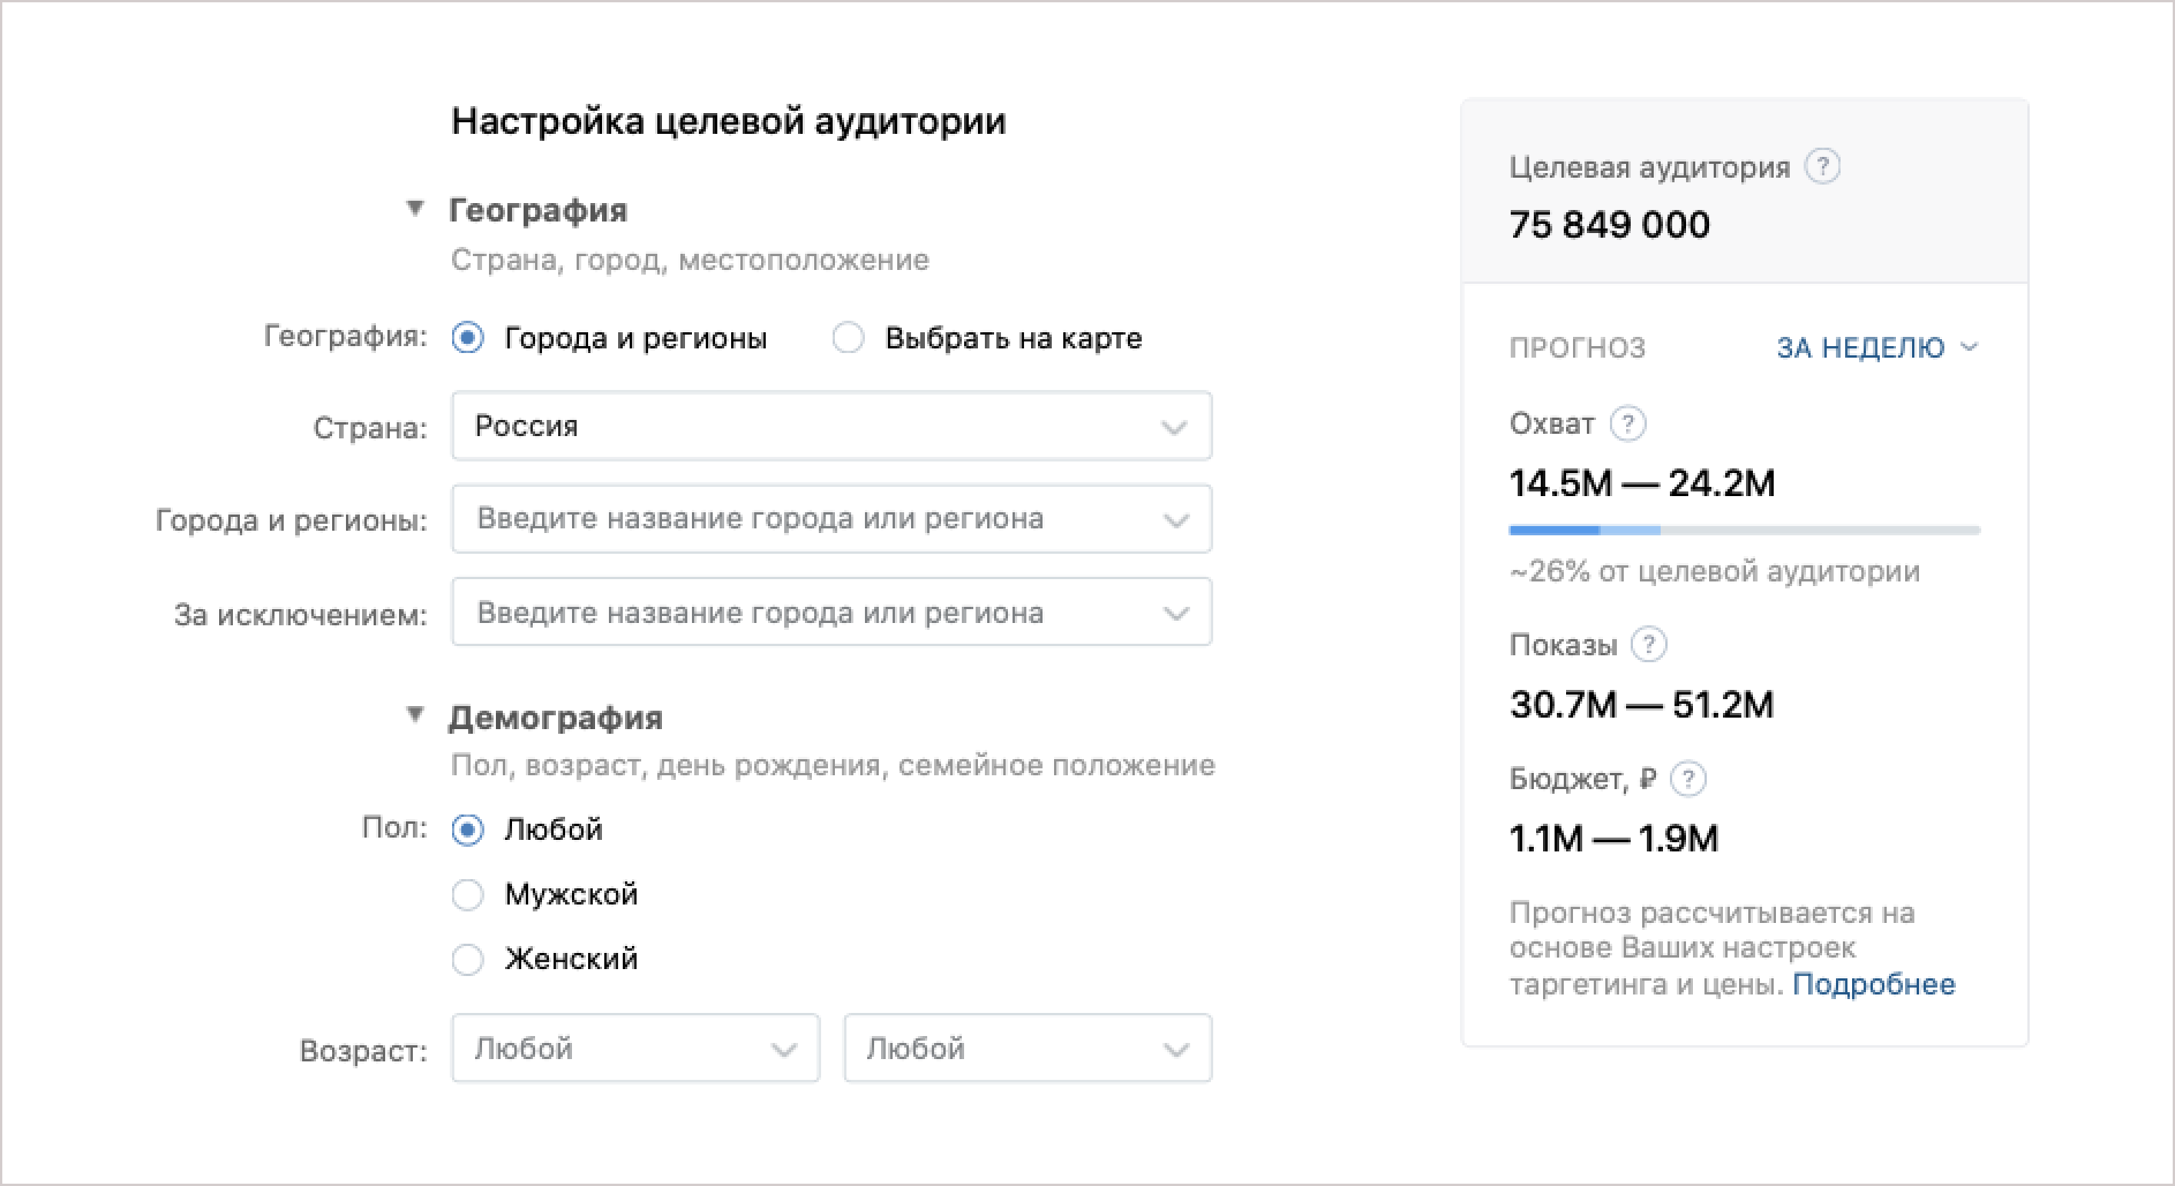Viewport: 2175px width, 1186px height.
Task: Click the Страна, город, местоположение subtitle
Action: click(690, 260)
